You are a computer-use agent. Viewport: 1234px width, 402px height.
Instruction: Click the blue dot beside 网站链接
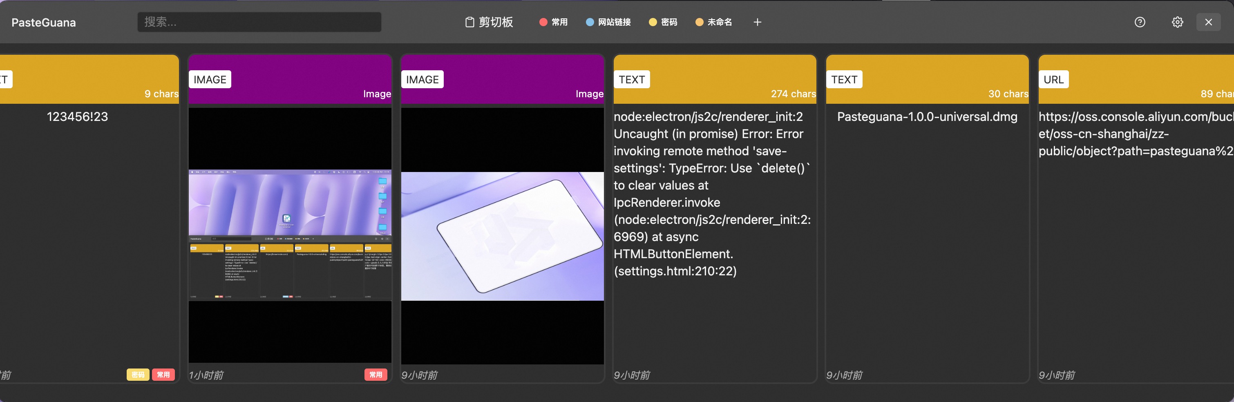(590, 22)
